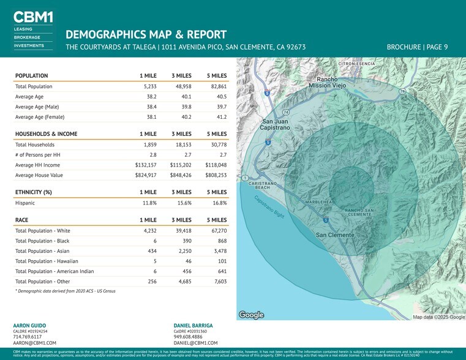Viewport: 466px width, 360px height.
Task: Click the San Clemente city label on map
Action: point(334,235)
